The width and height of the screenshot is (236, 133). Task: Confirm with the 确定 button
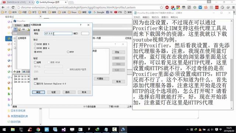(38, 92)
